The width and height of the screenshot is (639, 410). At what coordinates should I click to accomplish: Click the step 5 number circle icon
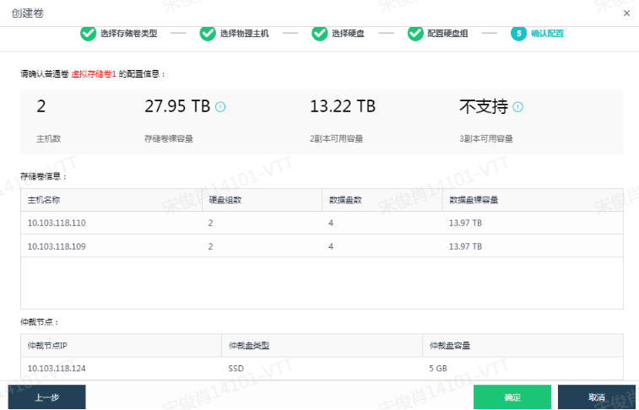point(518,34)
